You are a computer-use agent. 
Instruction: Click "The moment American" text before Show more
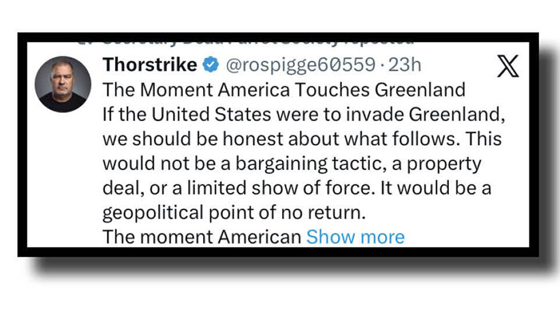pyautogui.click(x=202, y=237)
